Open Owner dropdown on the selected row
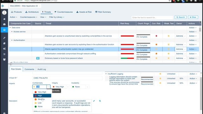 (x=180, y=49)
